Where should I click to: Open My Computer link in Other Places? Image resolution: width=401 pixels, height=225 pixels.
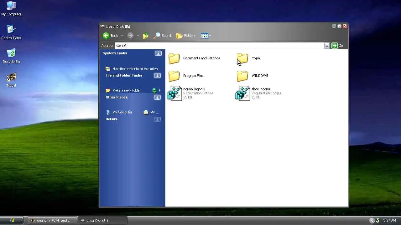click(122, 112)
